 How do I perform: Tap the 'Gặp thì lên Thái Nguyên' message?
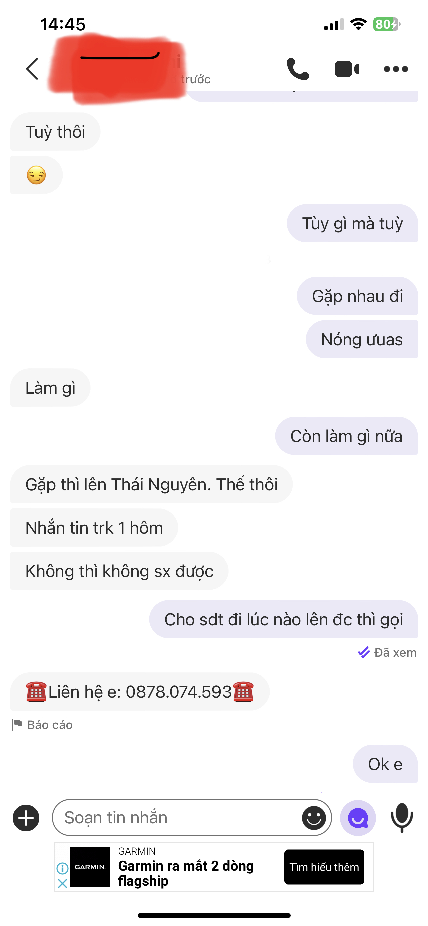tap(151, 484)
